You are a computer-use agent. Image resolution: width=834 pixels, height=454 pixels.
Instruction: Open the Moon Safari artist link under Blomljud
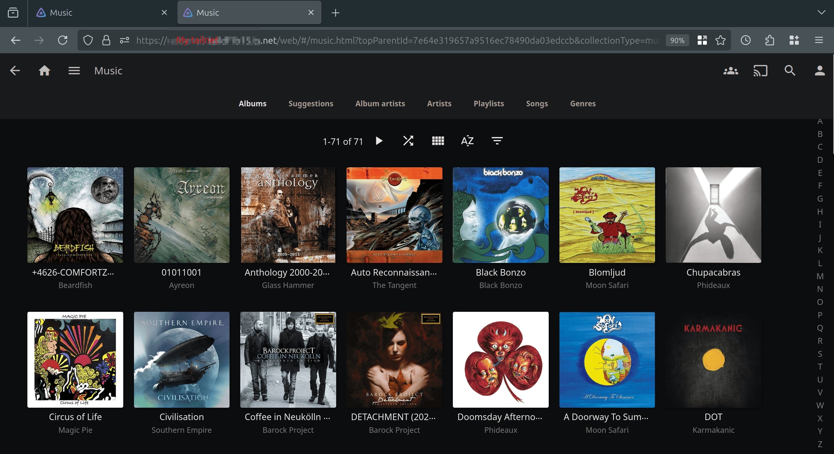point(607,285)
